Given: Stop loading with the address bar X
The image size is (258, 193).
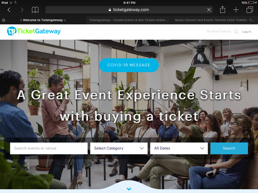Looking at the screenshot, I should 209,10.
